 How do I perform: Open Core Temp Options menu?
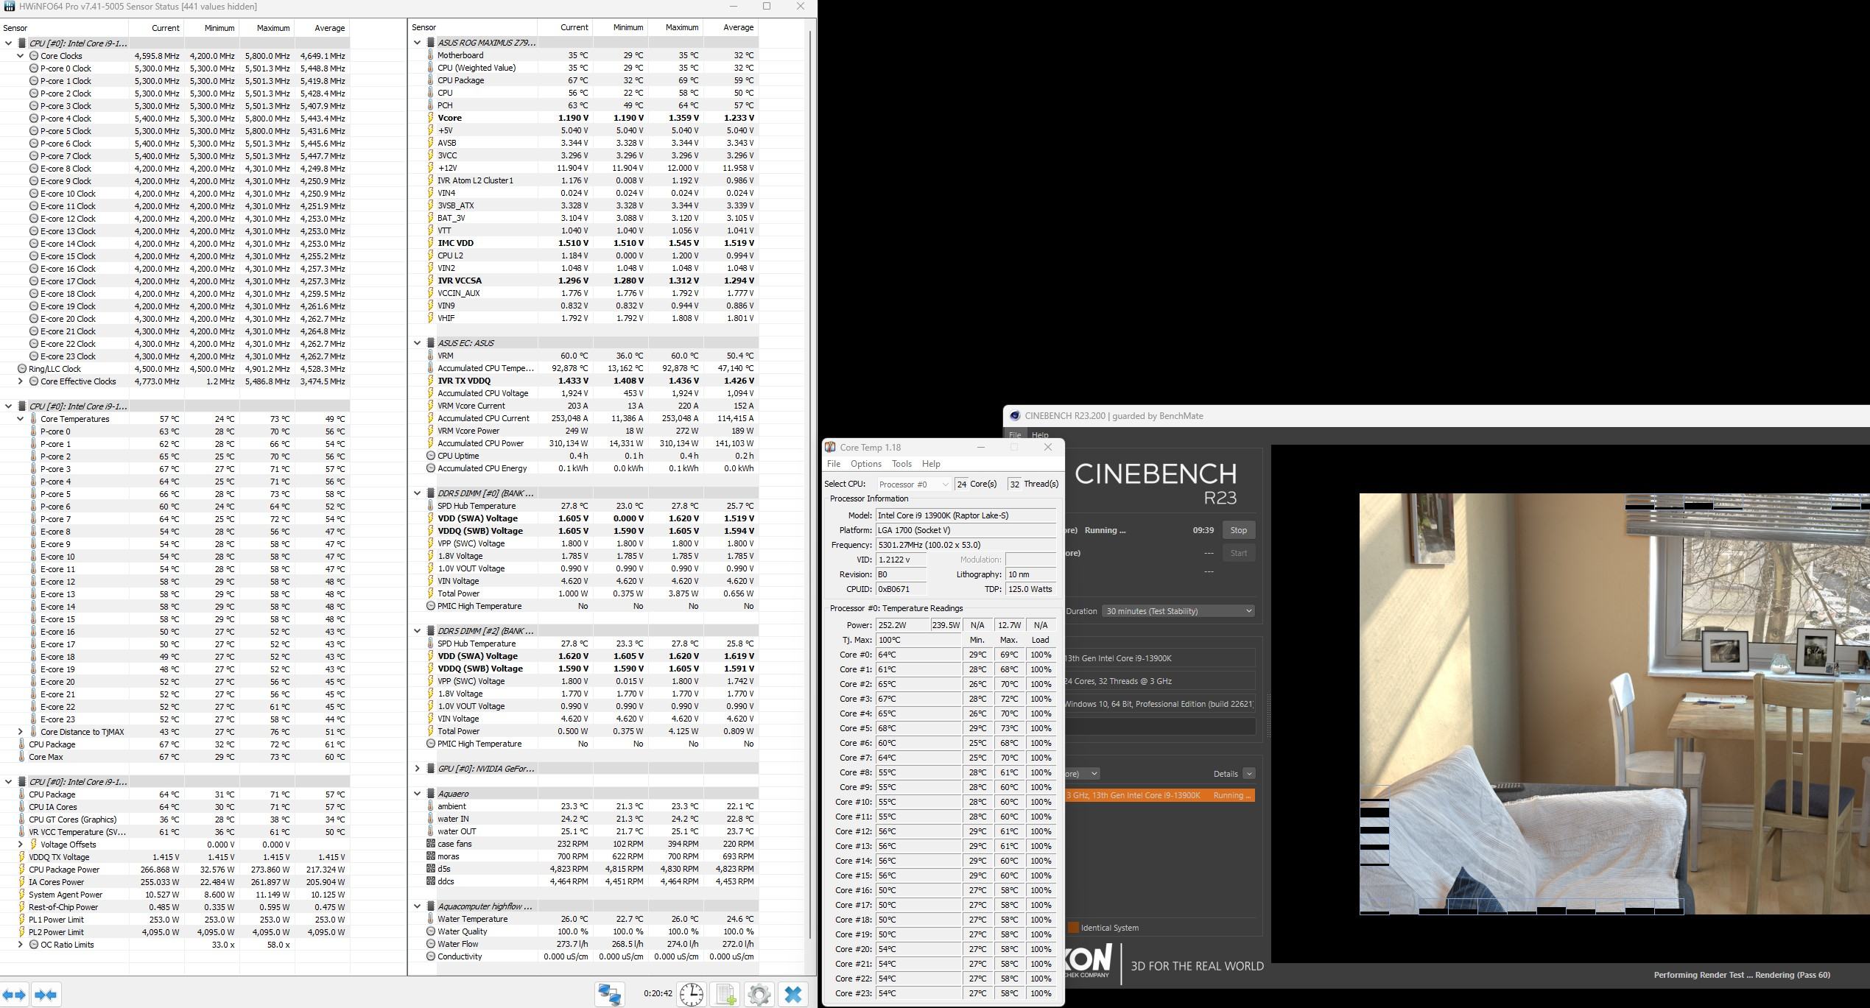coord(865,464)
